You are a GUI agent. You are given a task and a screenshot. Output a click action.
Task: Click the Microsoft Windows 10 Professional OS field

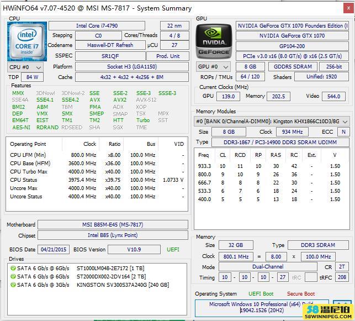click(262, 307)
